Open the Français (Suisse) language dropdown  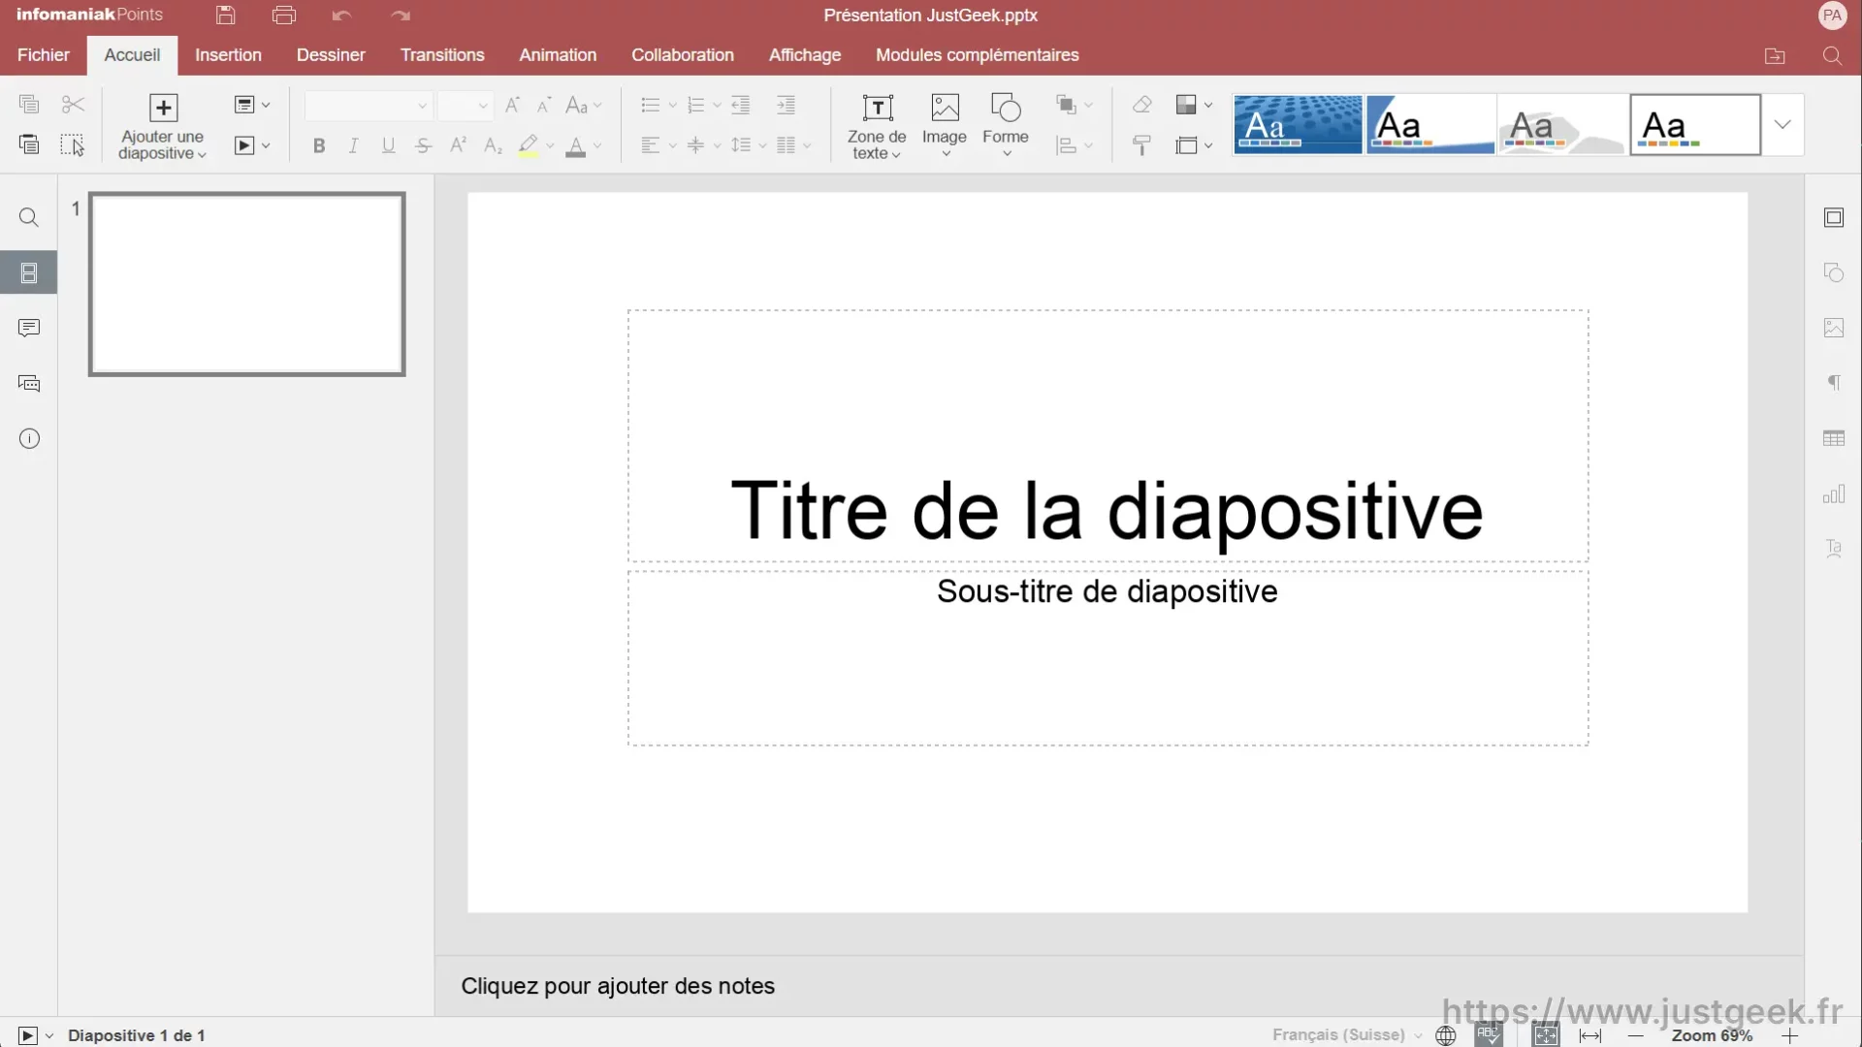[1347, 1035]
